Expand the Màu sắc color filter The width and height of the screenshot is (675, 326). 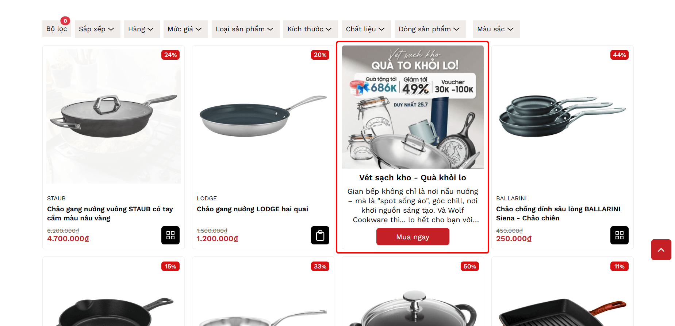click(x=496, y=29)
